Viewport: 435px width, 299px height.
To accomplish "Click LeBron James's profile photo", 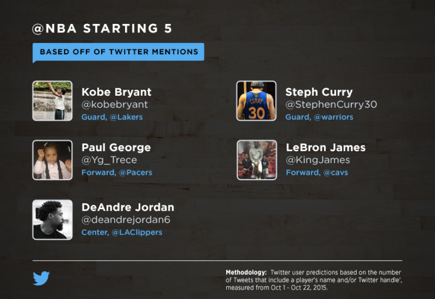I will tap(257, 160).
